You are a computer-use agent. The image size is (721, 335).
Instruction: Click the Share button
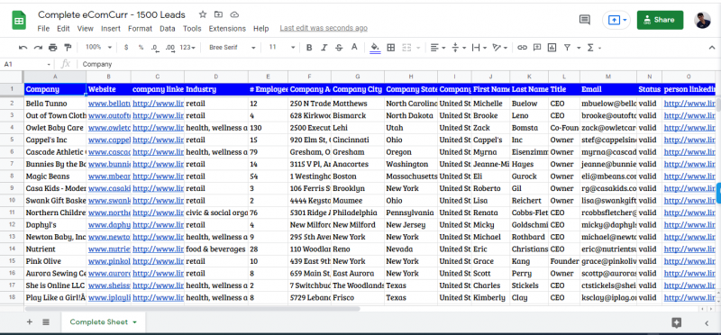660,20
